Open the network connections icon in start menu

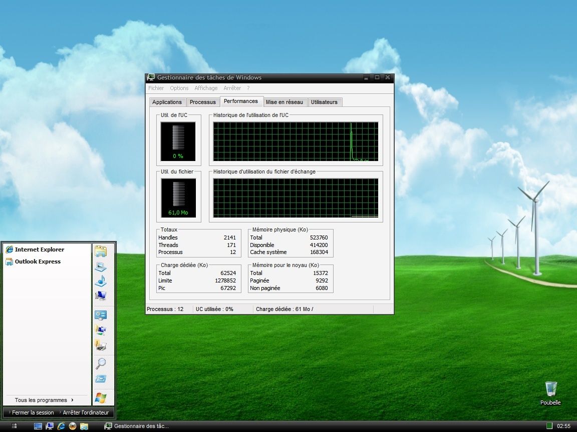(101, 330)
